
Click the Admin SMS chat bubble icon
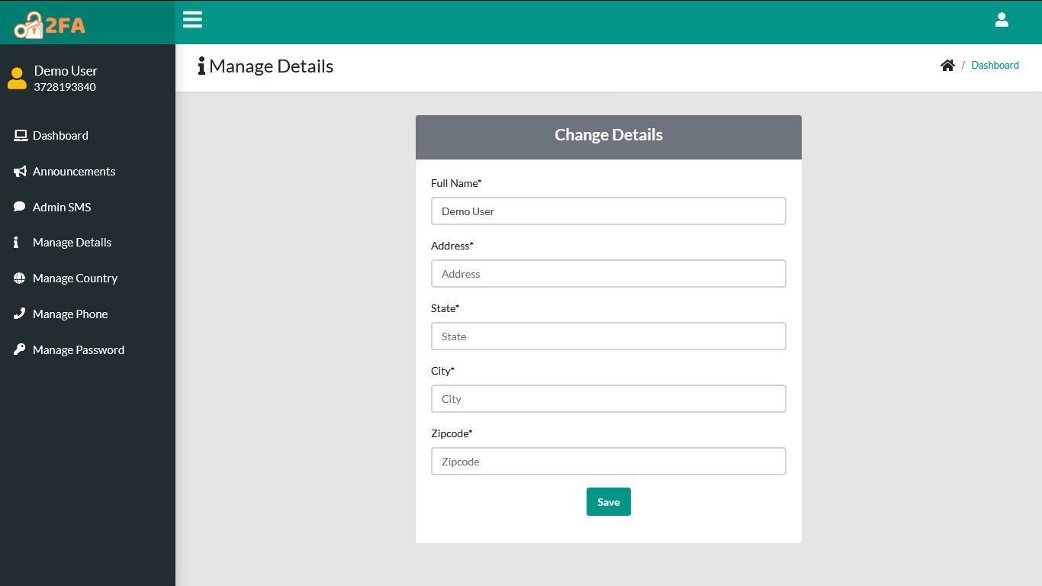(x=20, y=207)
